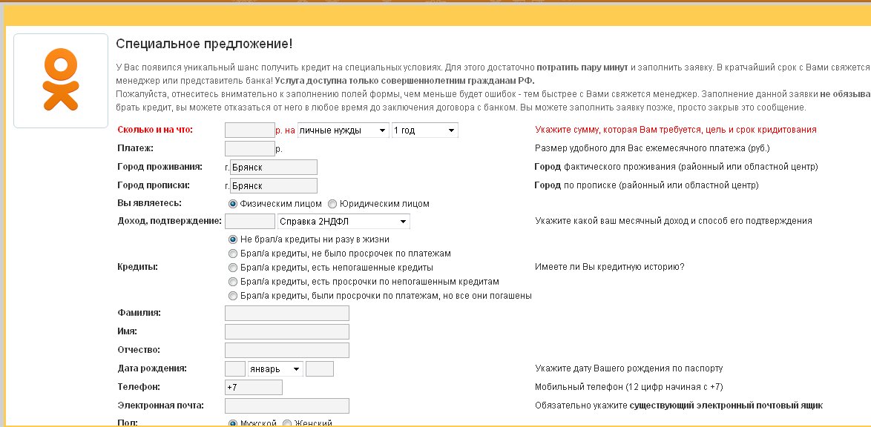Select "Брал/а кредиты, не было просрочек по платежам"

(x=233, y=254)
